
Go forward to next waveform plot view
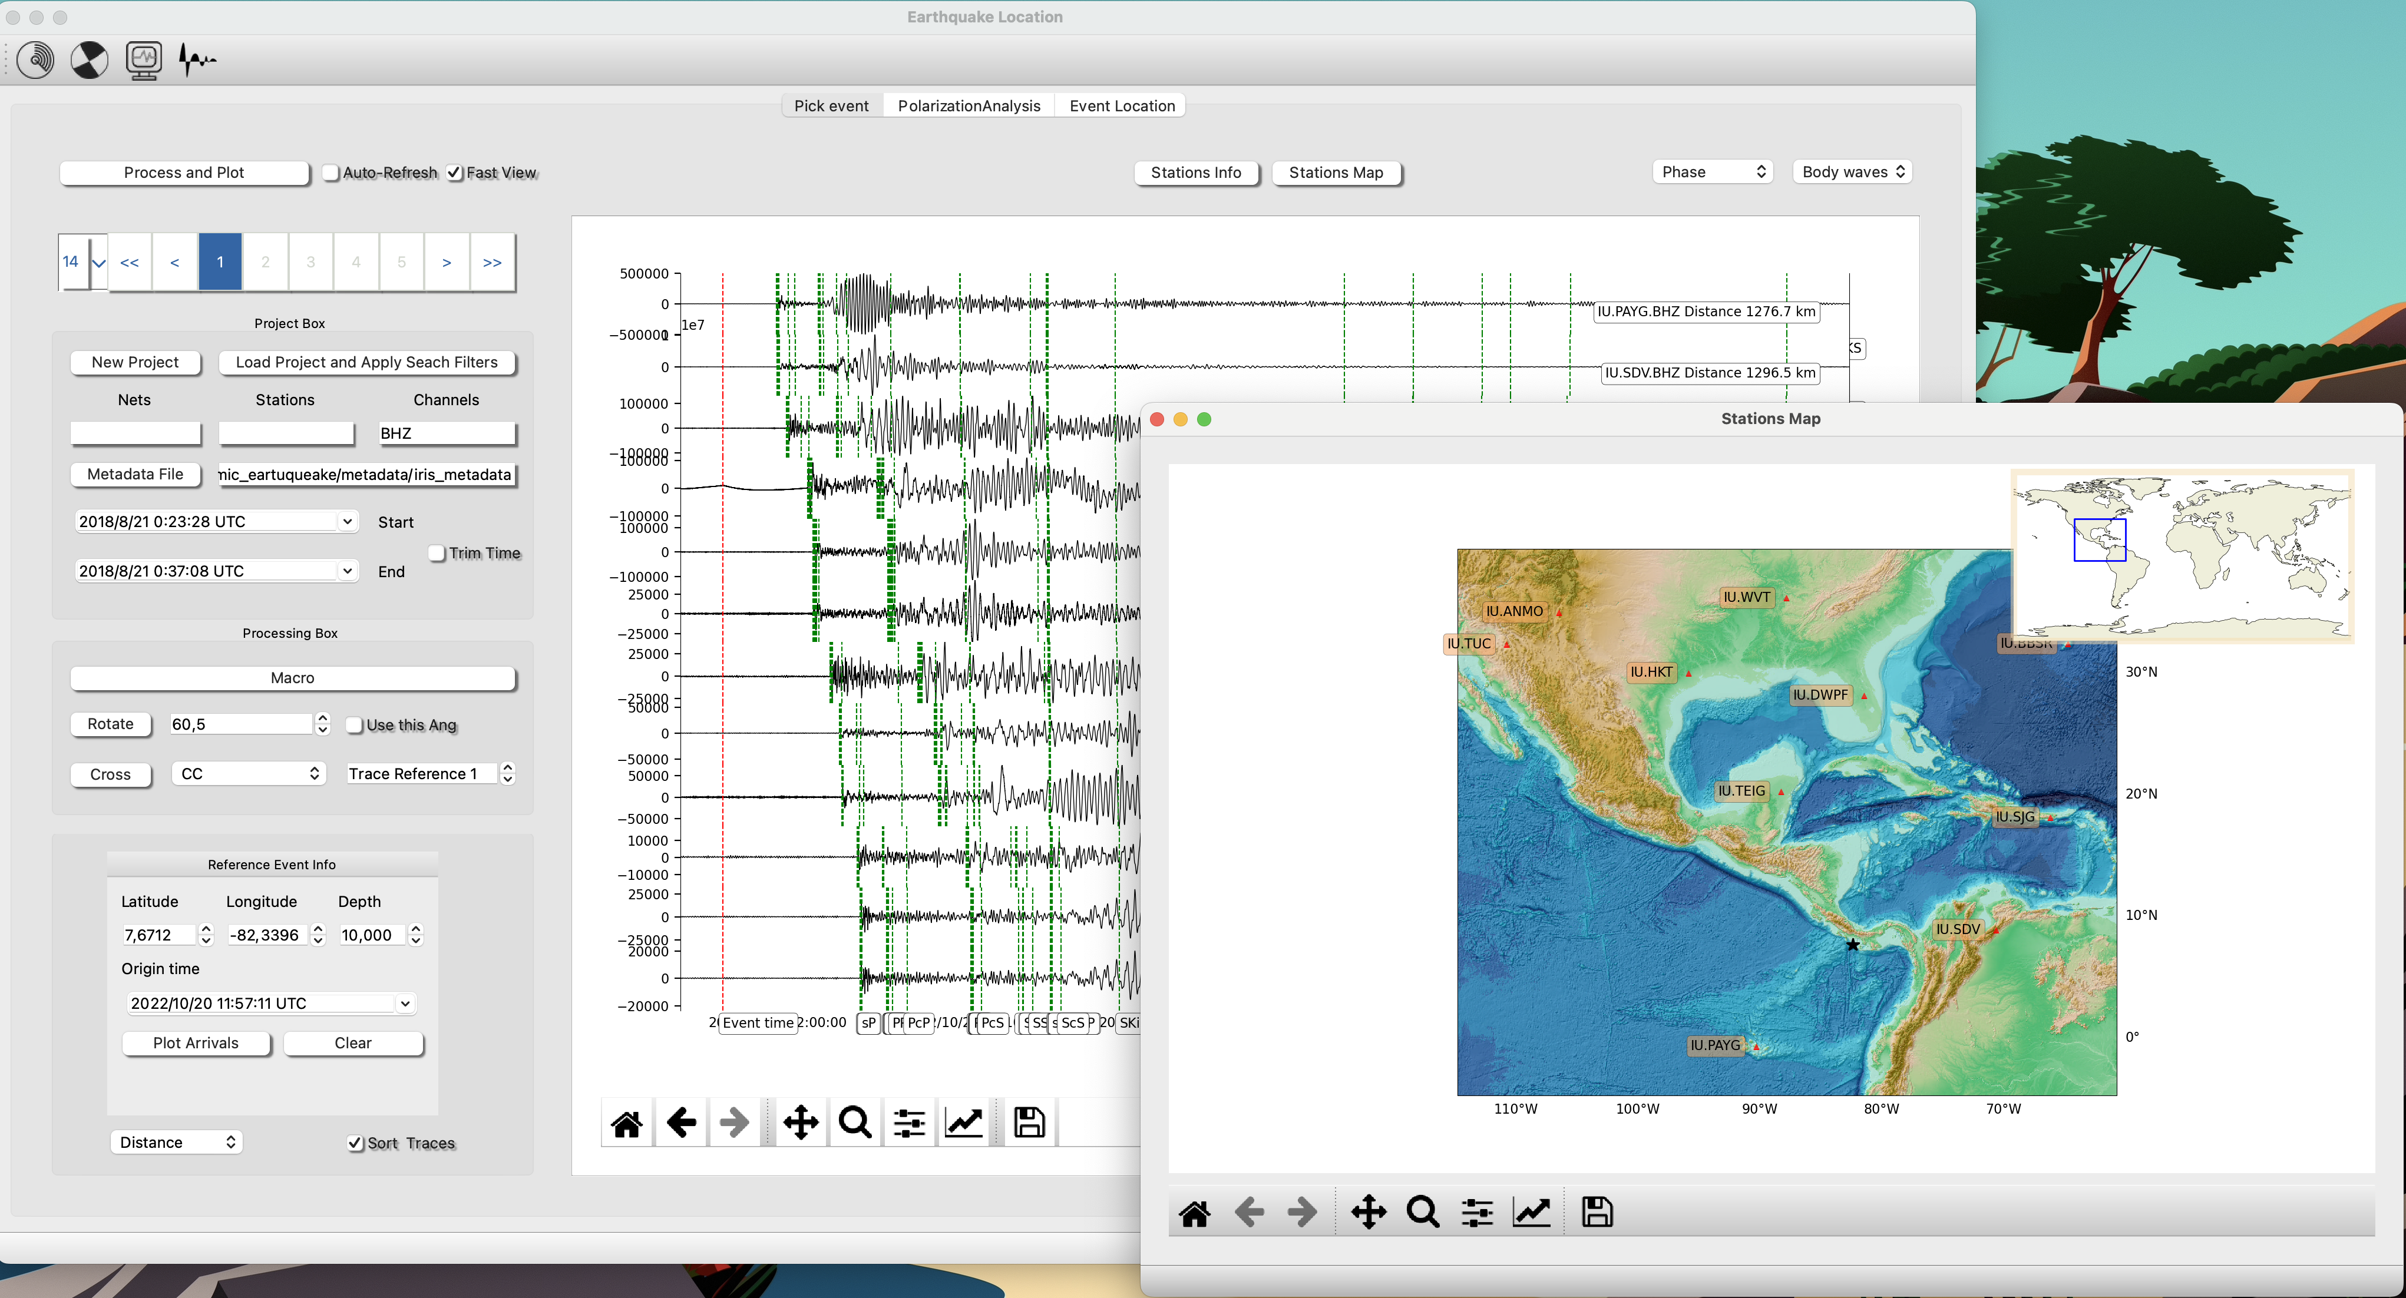click(x=734, y=1122)
